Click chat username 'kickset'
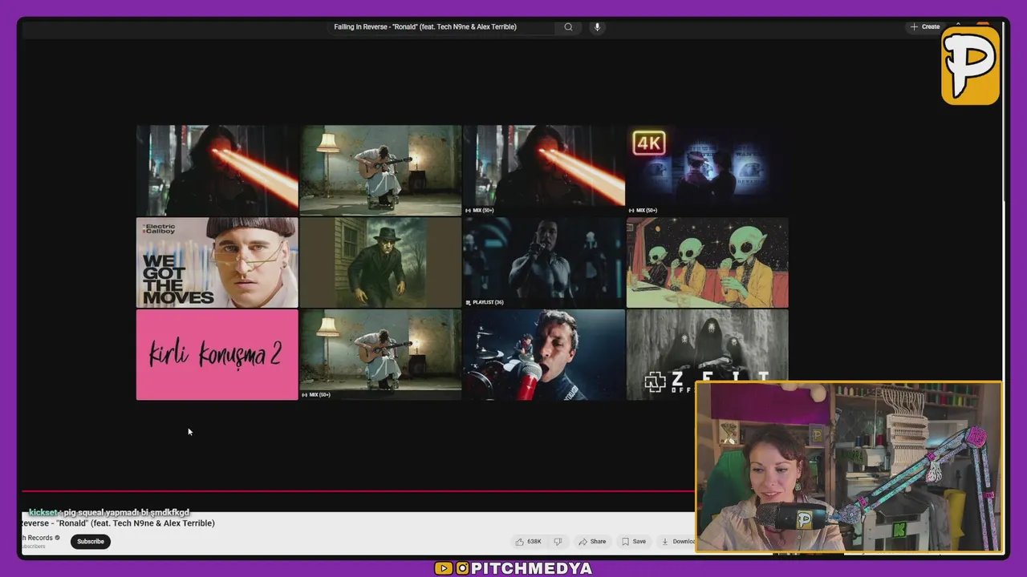 pos(43,512)
